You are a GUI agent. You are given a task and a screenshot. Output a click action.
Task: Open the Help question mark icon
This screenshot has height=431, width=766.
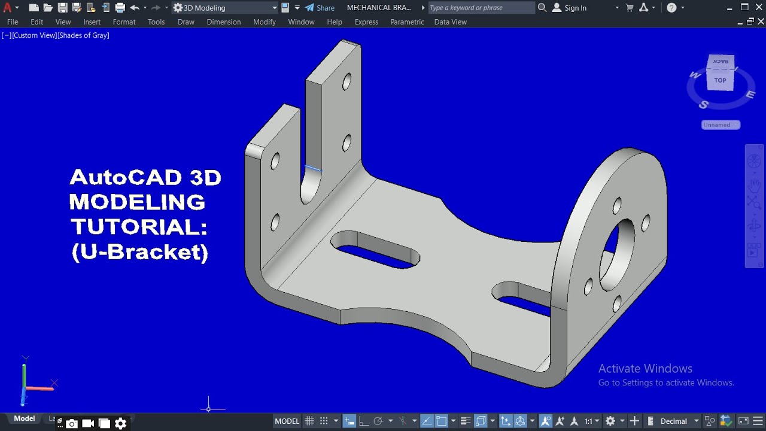pos(671,8)
